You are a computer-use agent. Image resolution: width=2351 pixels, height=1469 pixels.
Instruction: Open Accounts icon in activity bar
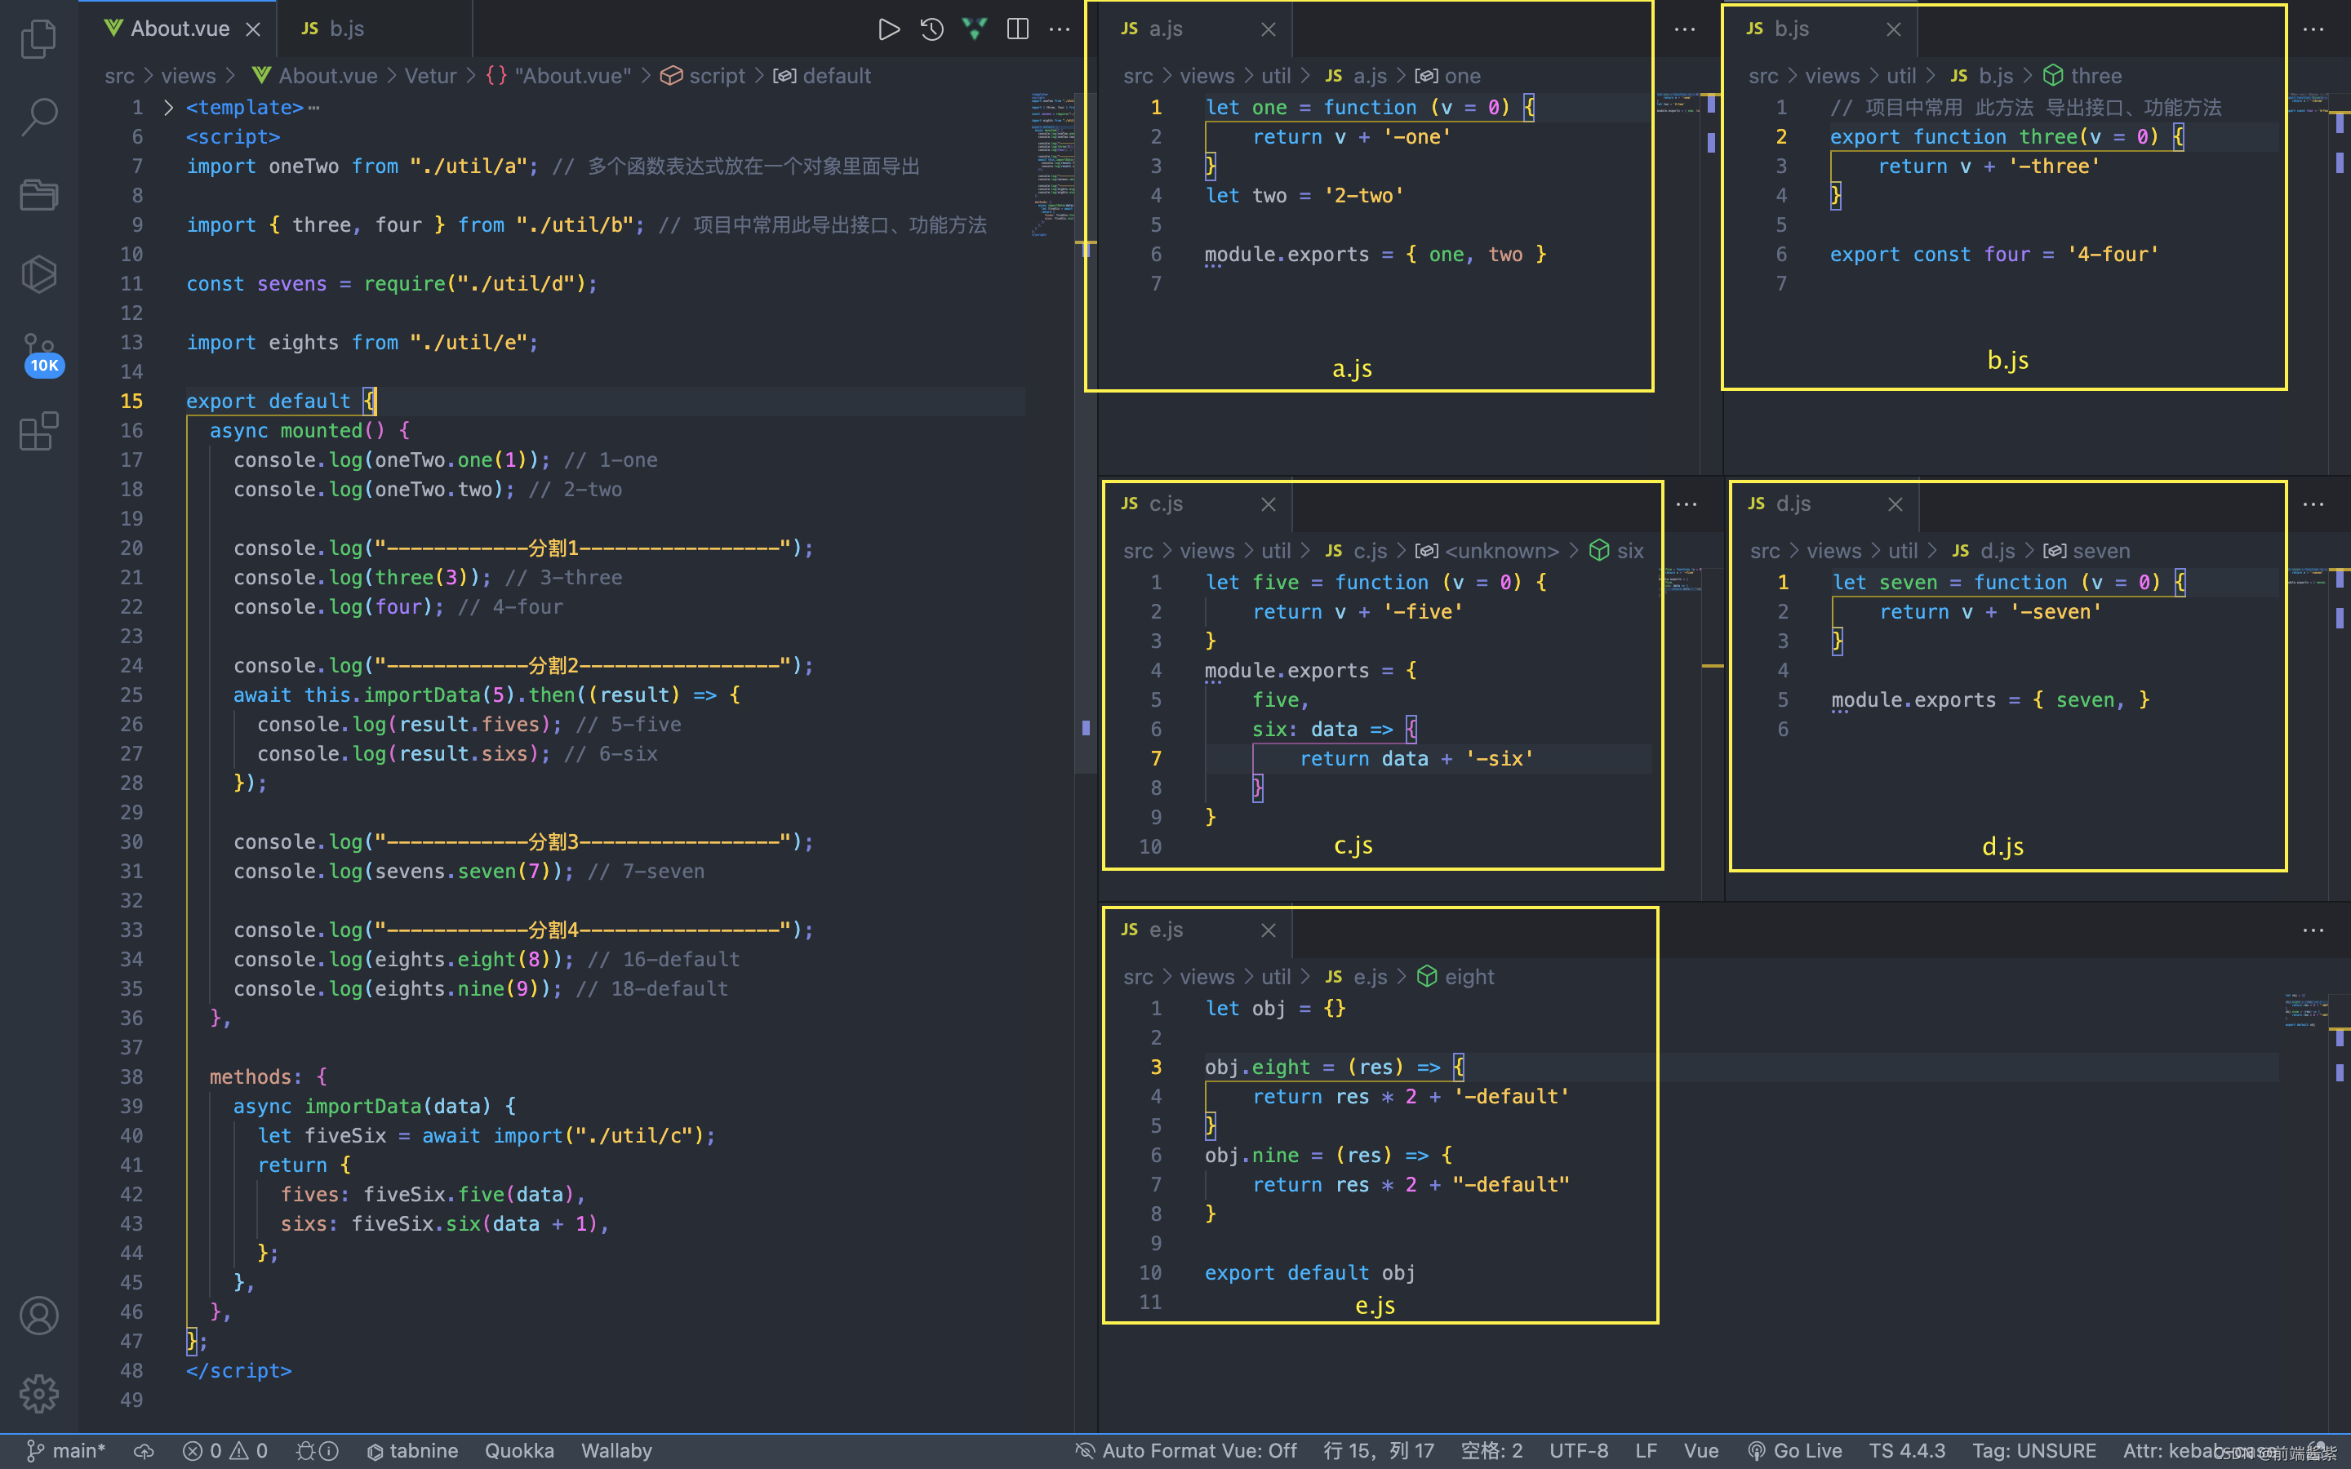coord(39,1316)
